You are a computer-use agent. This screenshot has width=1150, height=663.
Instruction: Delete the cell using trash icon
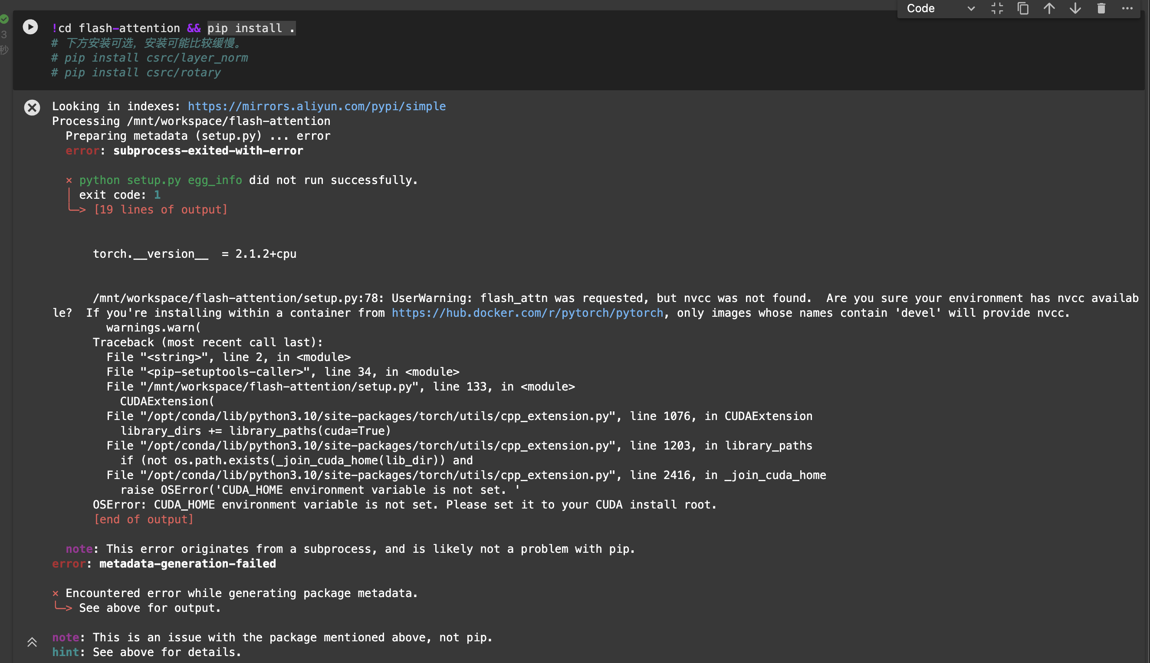tap(1101, 8)
